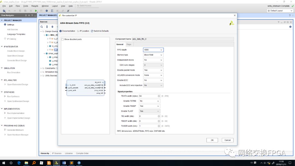Screen dimensions: 295x166
Task: Open the Enable packet mode dropdown
Action: tap(153, 70)
